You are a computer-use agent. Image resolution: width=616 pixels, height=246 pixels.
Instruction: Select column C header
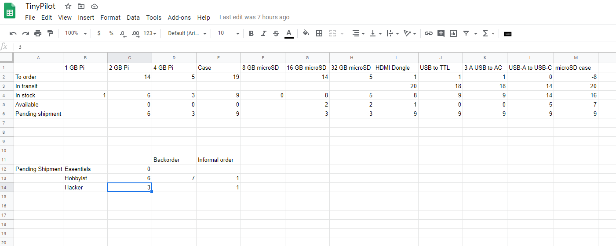(x=130, y=57)
